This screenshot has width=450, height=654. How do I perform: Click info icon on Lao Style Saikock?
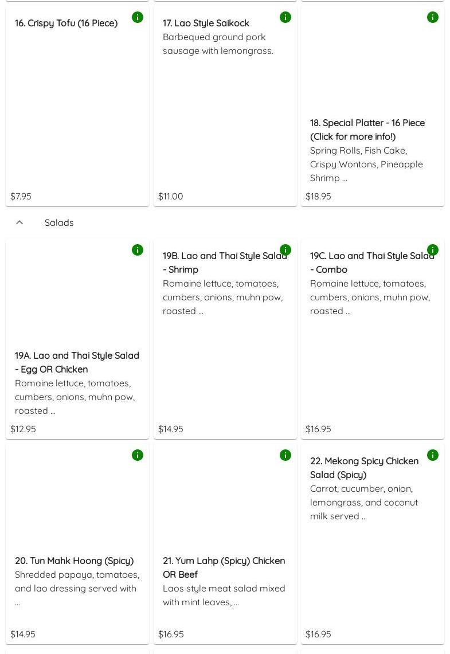(x=285, y=17)
